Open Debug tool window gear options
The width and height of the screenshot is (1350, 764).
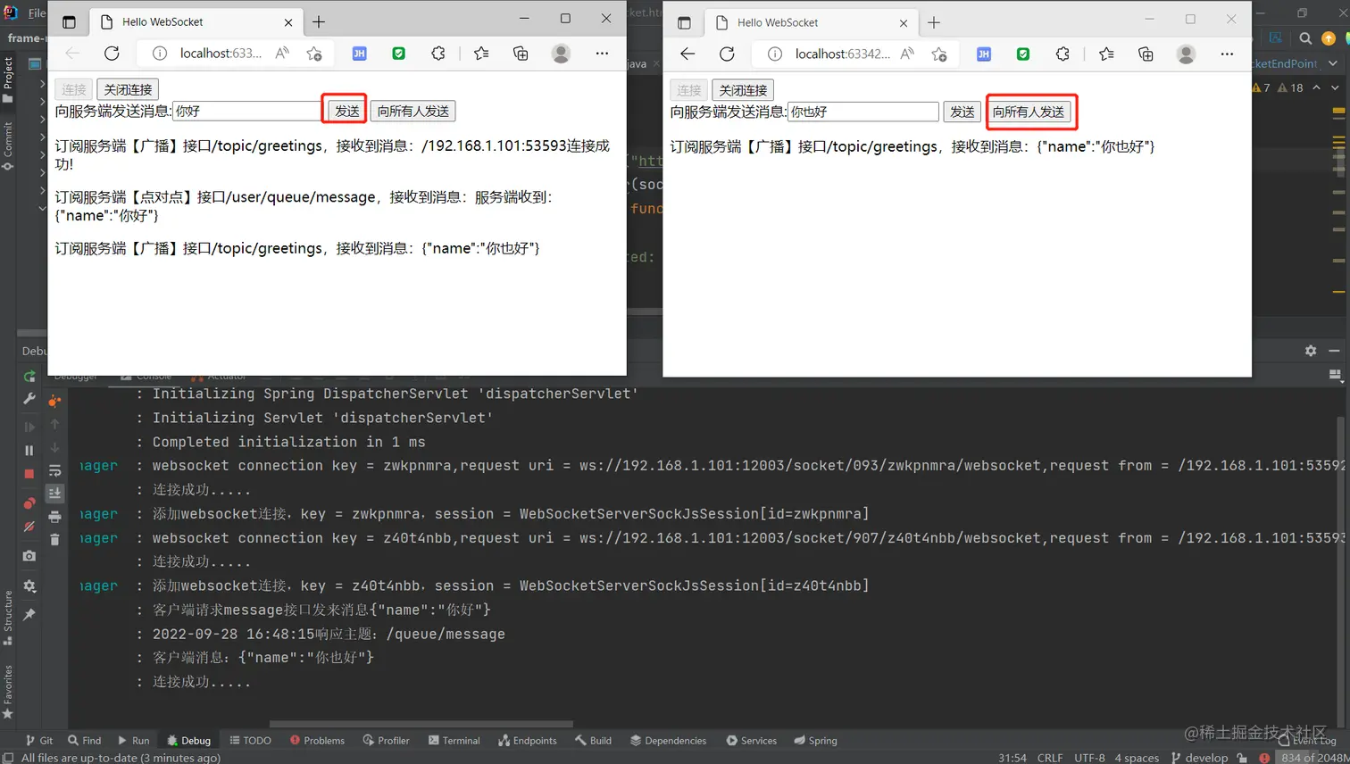[x=1311, y=351]
